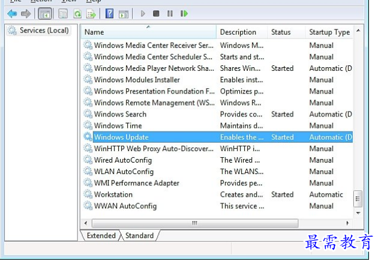
Task: Click the Back arrow toolbar icon
Action: [12, 13]
